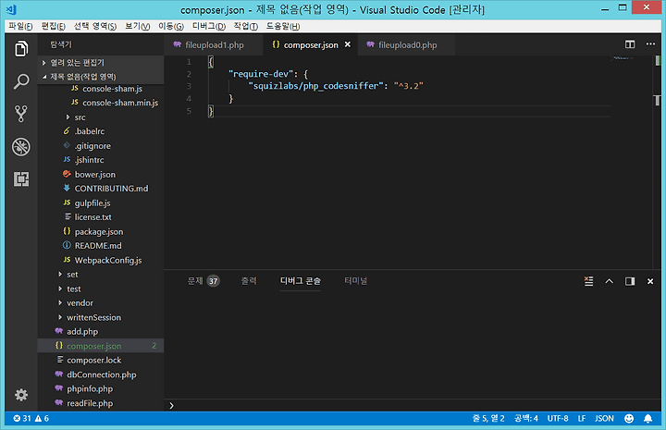Open the .babelrc file
The image size is (666, 430).
click(x=101, y=131)
